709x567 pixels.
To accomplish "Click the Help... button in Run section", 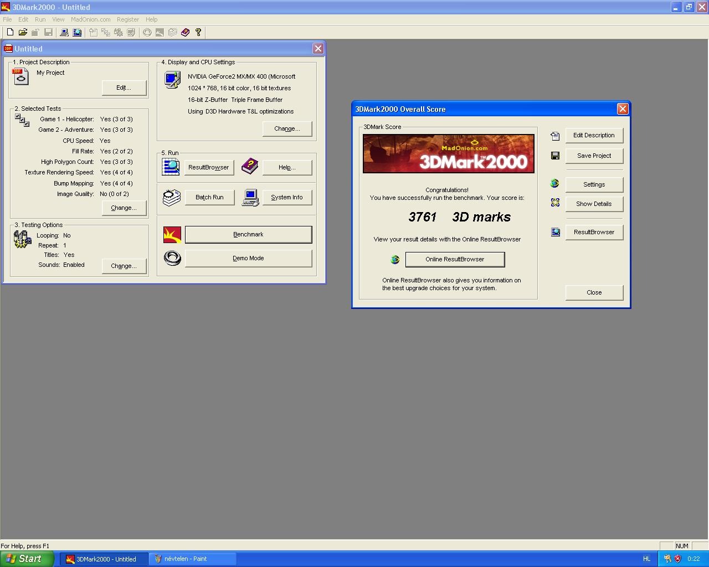I will (x=287, y=167).
